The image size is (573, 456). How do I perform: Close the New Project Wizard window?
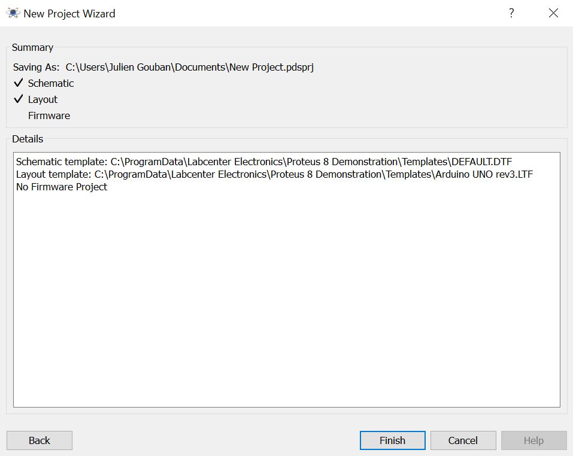[553, 13]
